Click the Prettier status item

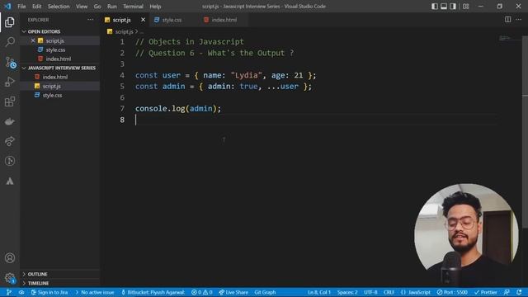(x=486, y=292)
